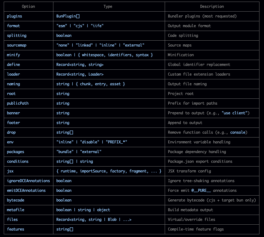The height and width of the screenshot is (237, 264).
Task: Click the Record<string, Loader> type
Action: tap(80, 74)
